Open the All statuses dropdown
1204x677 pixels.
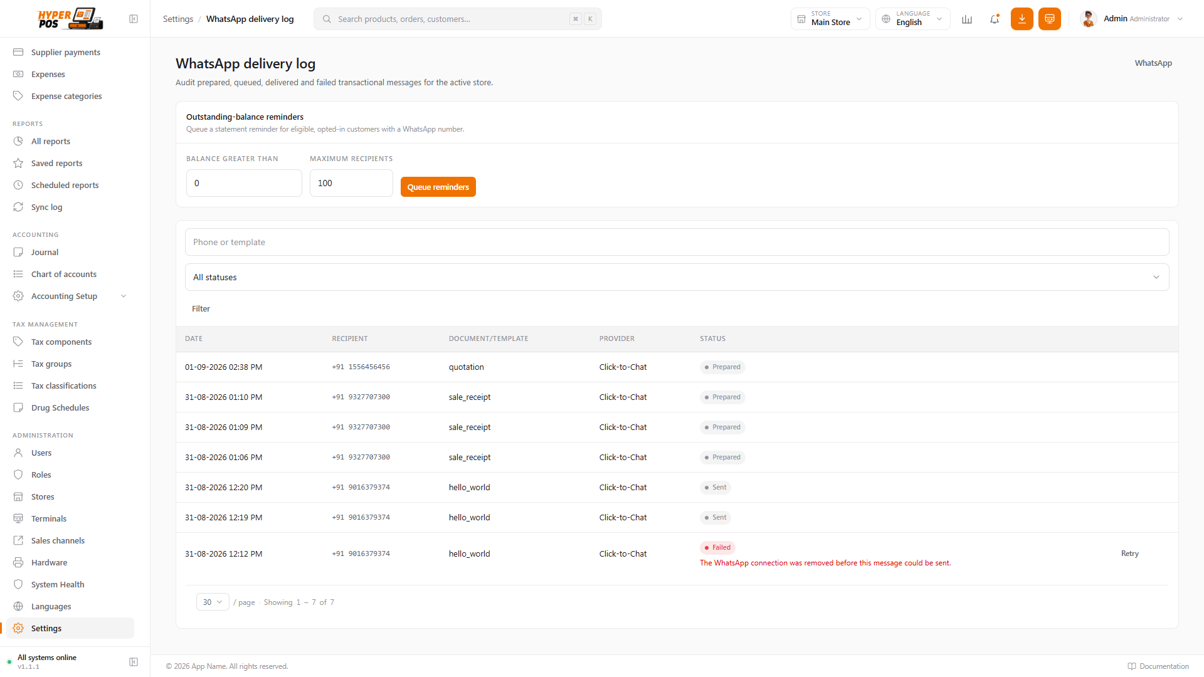677,277
